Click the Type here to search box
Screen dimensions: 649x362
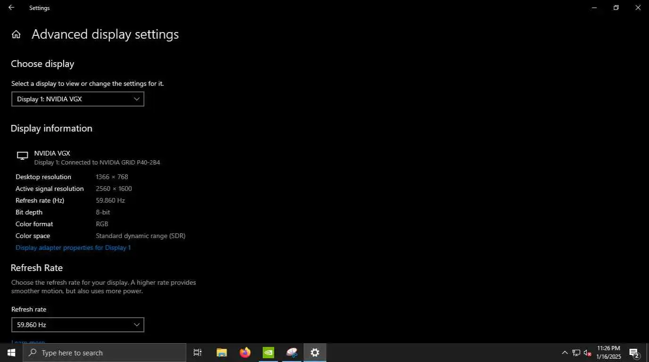pos(105,353)
